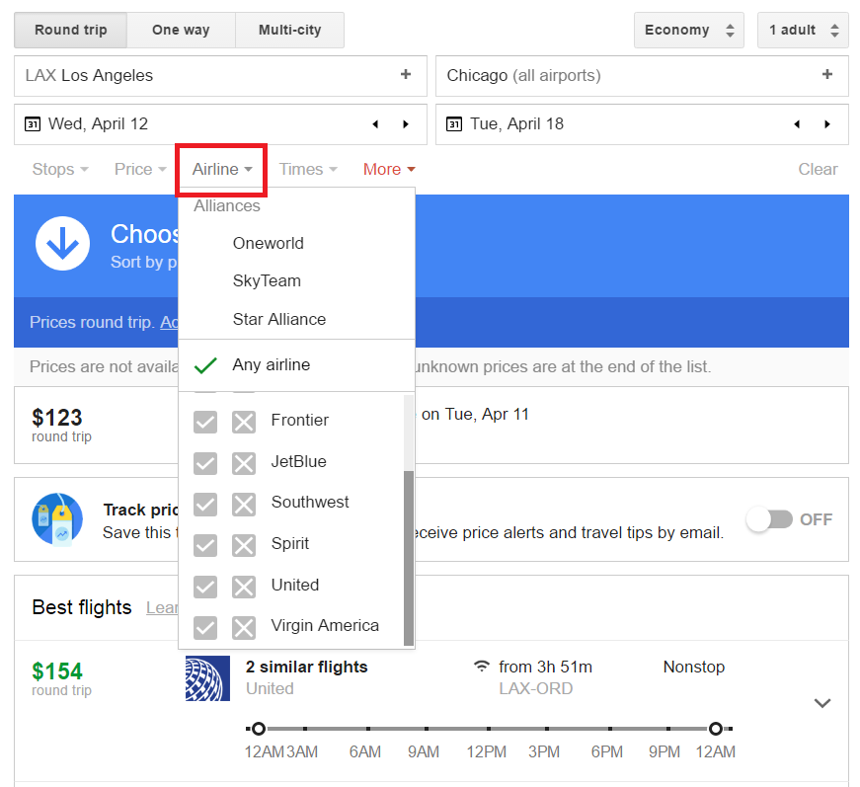Screen dimensions: 860x787
Task: Collapse the Airline filter dropdown
Action: pos(221,169)
